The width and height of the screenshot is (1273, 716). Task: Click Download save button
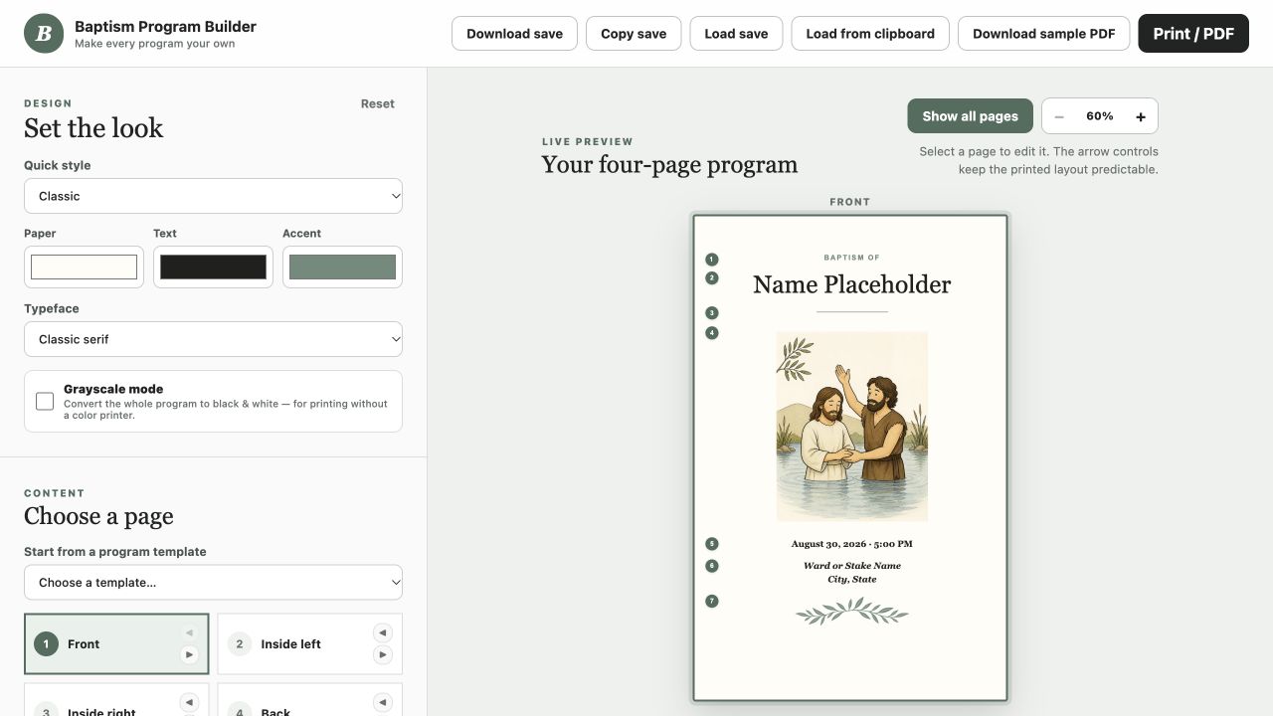[514, 34]
